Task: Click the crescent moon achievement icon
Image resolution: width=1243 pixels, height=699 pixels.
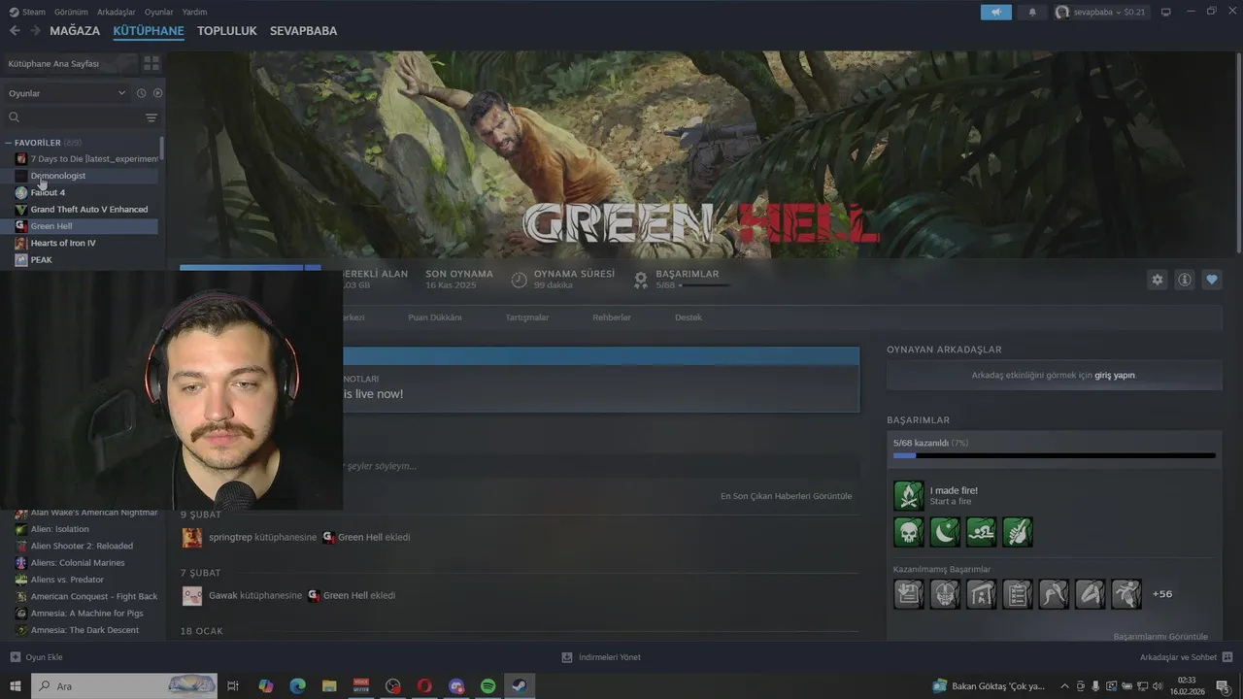Action: tap(945, 532)
